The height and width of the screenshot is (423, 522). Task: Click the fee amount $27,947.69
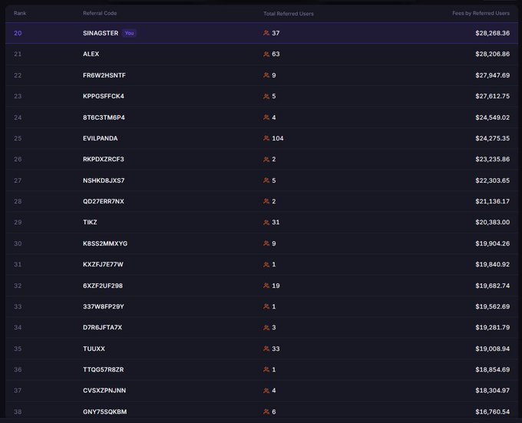pyautogui.click(x=492, y=75)
